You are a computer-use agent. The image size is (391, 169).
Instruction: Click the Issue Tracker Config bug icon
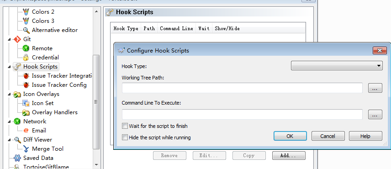click(x=26, y=85)
